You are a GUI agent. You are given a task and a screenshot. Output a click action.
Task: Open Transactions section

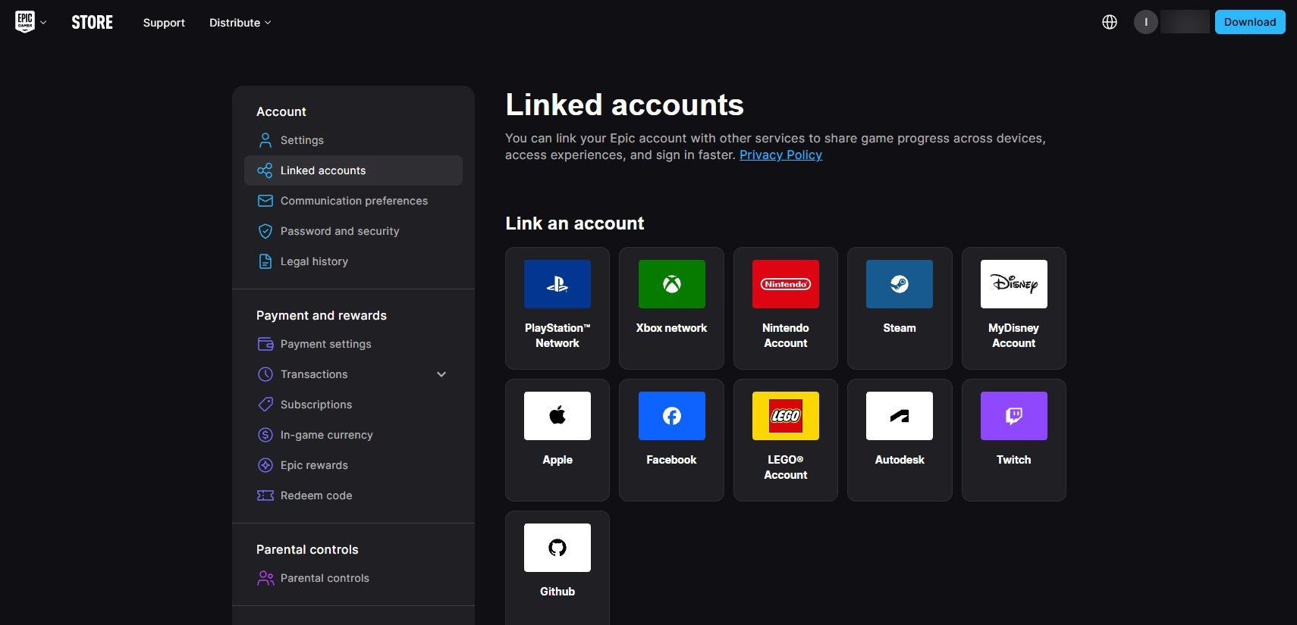click(353, 374)
